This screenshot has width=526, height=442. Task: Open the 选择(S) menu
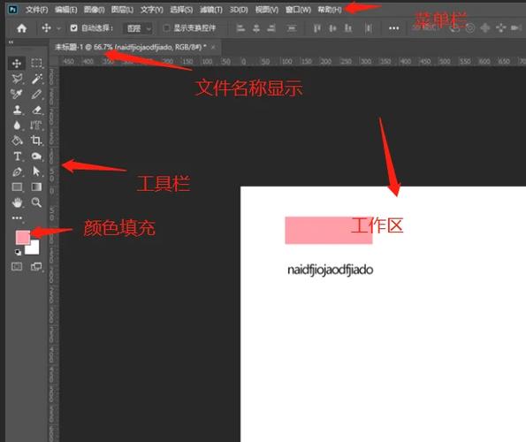pos(181,10)
